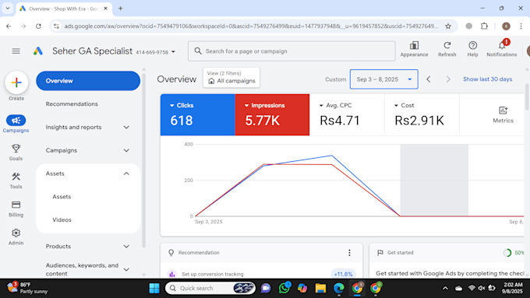This screenshot has width=530, height=298.
Task: Open Tools in the left rail
Action: (16, 181)
